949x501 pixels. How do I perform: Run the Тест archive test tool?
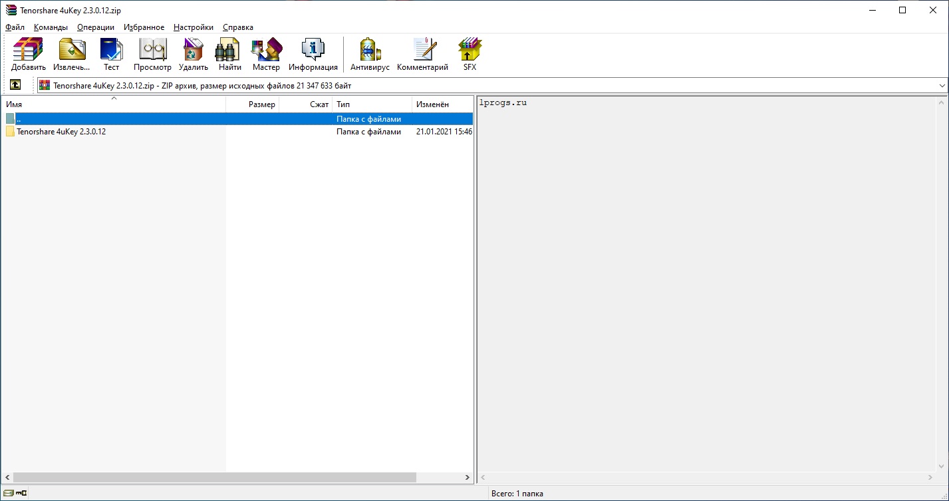coord(111,55)
